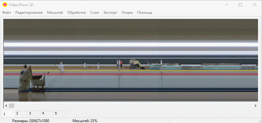Viewport: 262px width, 123px height.
Task: Open the Опции menu
Action: (x=127, y=13)
